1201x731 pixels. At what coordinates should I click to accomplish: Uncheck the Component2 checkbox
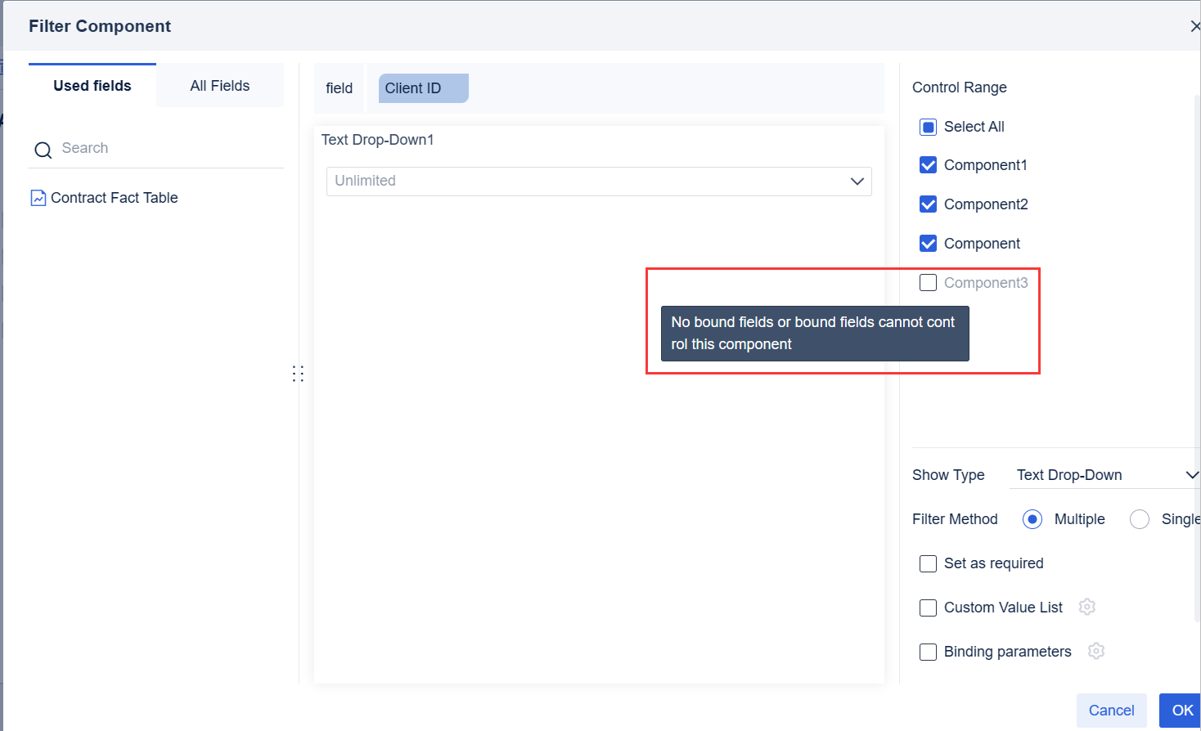[928, 204]
